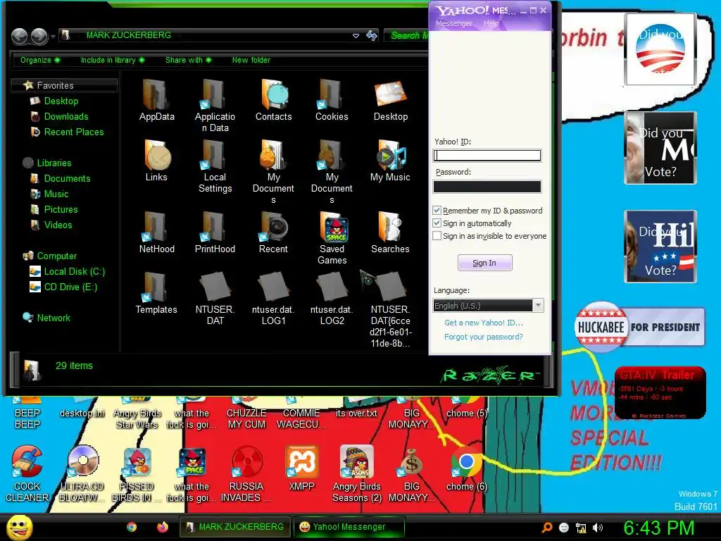
Task: Select Recent Places in Favorites sidebar
Action: pos(73,132)
